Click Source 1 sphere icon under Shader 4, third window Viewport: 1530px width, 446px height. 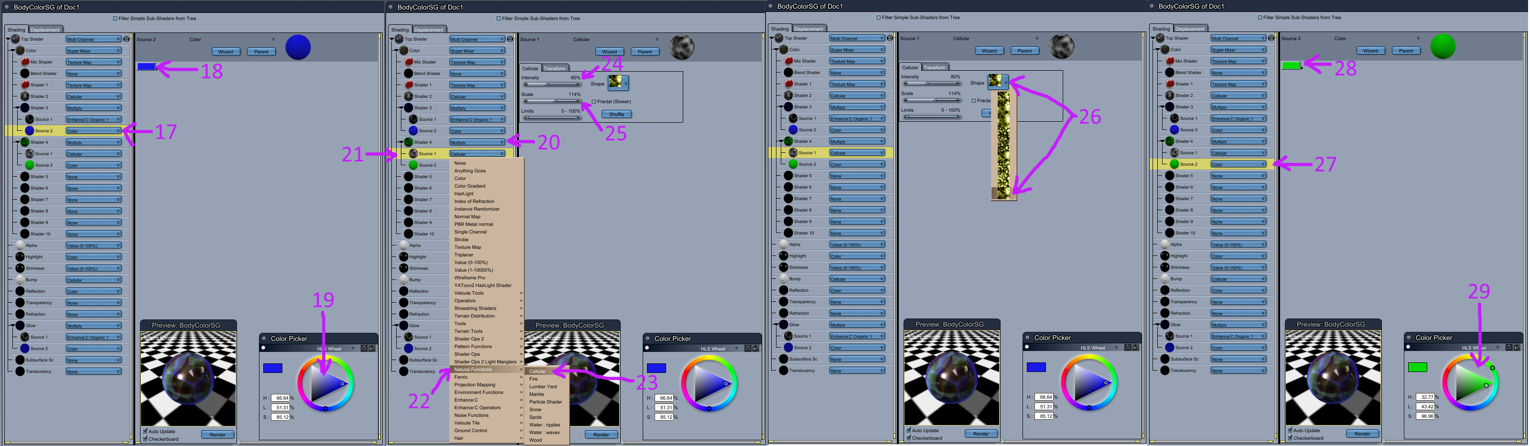[794, 153]
